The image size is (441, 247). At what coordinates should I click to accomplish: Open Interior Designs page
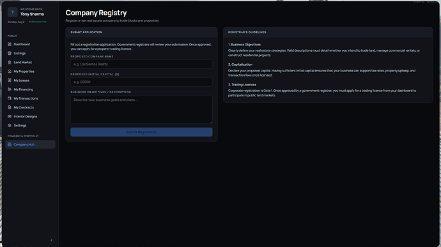(x=30, y=116)
